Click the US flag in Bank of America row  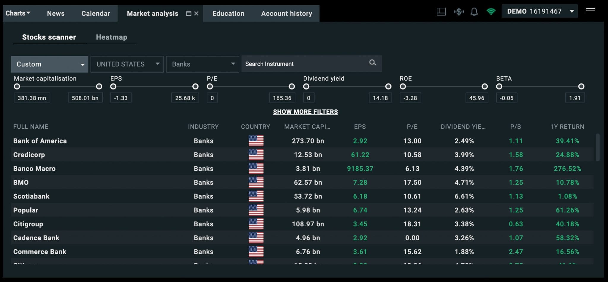point(256,141)
